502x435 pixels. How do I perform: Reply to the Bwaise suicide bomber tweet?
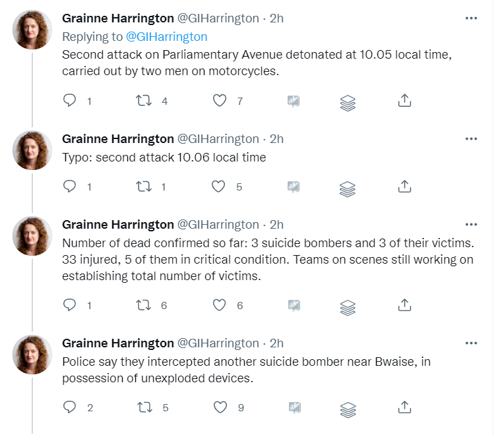coord(70,407)
